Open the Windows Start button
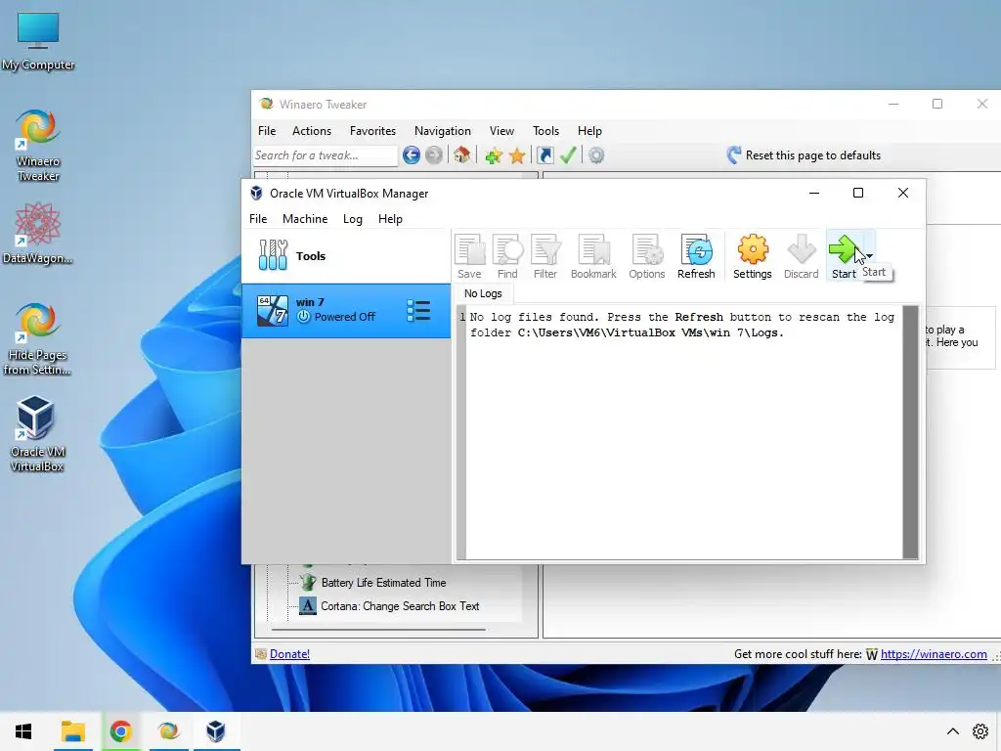The width and height of the screenshot is (1001, 751). [23, 731]
